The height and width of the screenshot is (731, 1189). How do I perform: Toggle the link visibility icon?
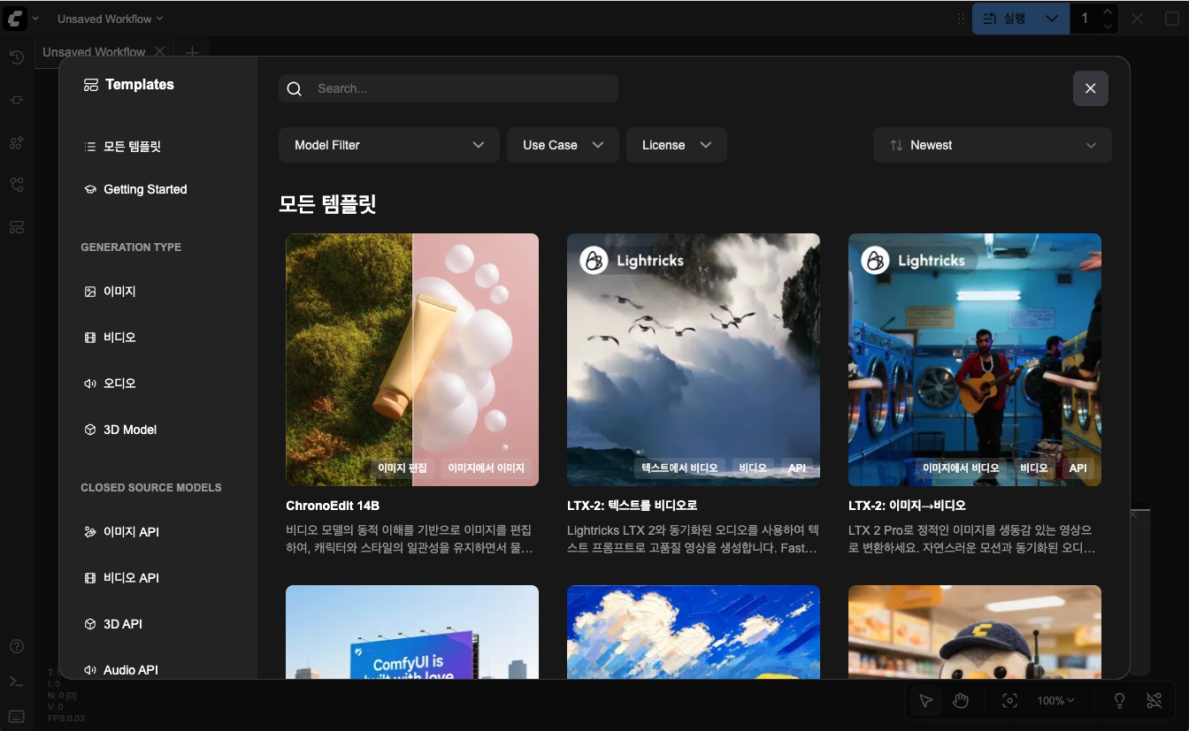1154,701
